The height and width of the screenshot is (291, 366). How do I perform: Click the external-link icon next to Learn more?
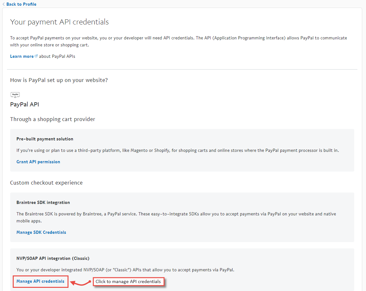(x=36, y=56)
